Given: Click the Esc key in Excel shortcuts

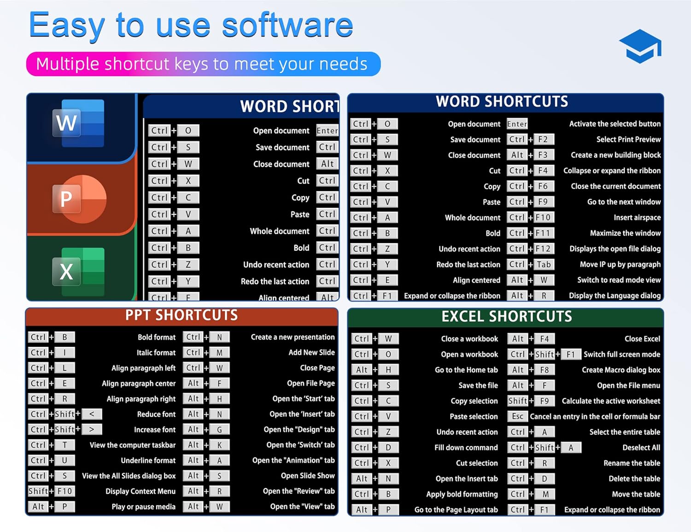Looking at the screenshot, I should [x=517, y=416].
